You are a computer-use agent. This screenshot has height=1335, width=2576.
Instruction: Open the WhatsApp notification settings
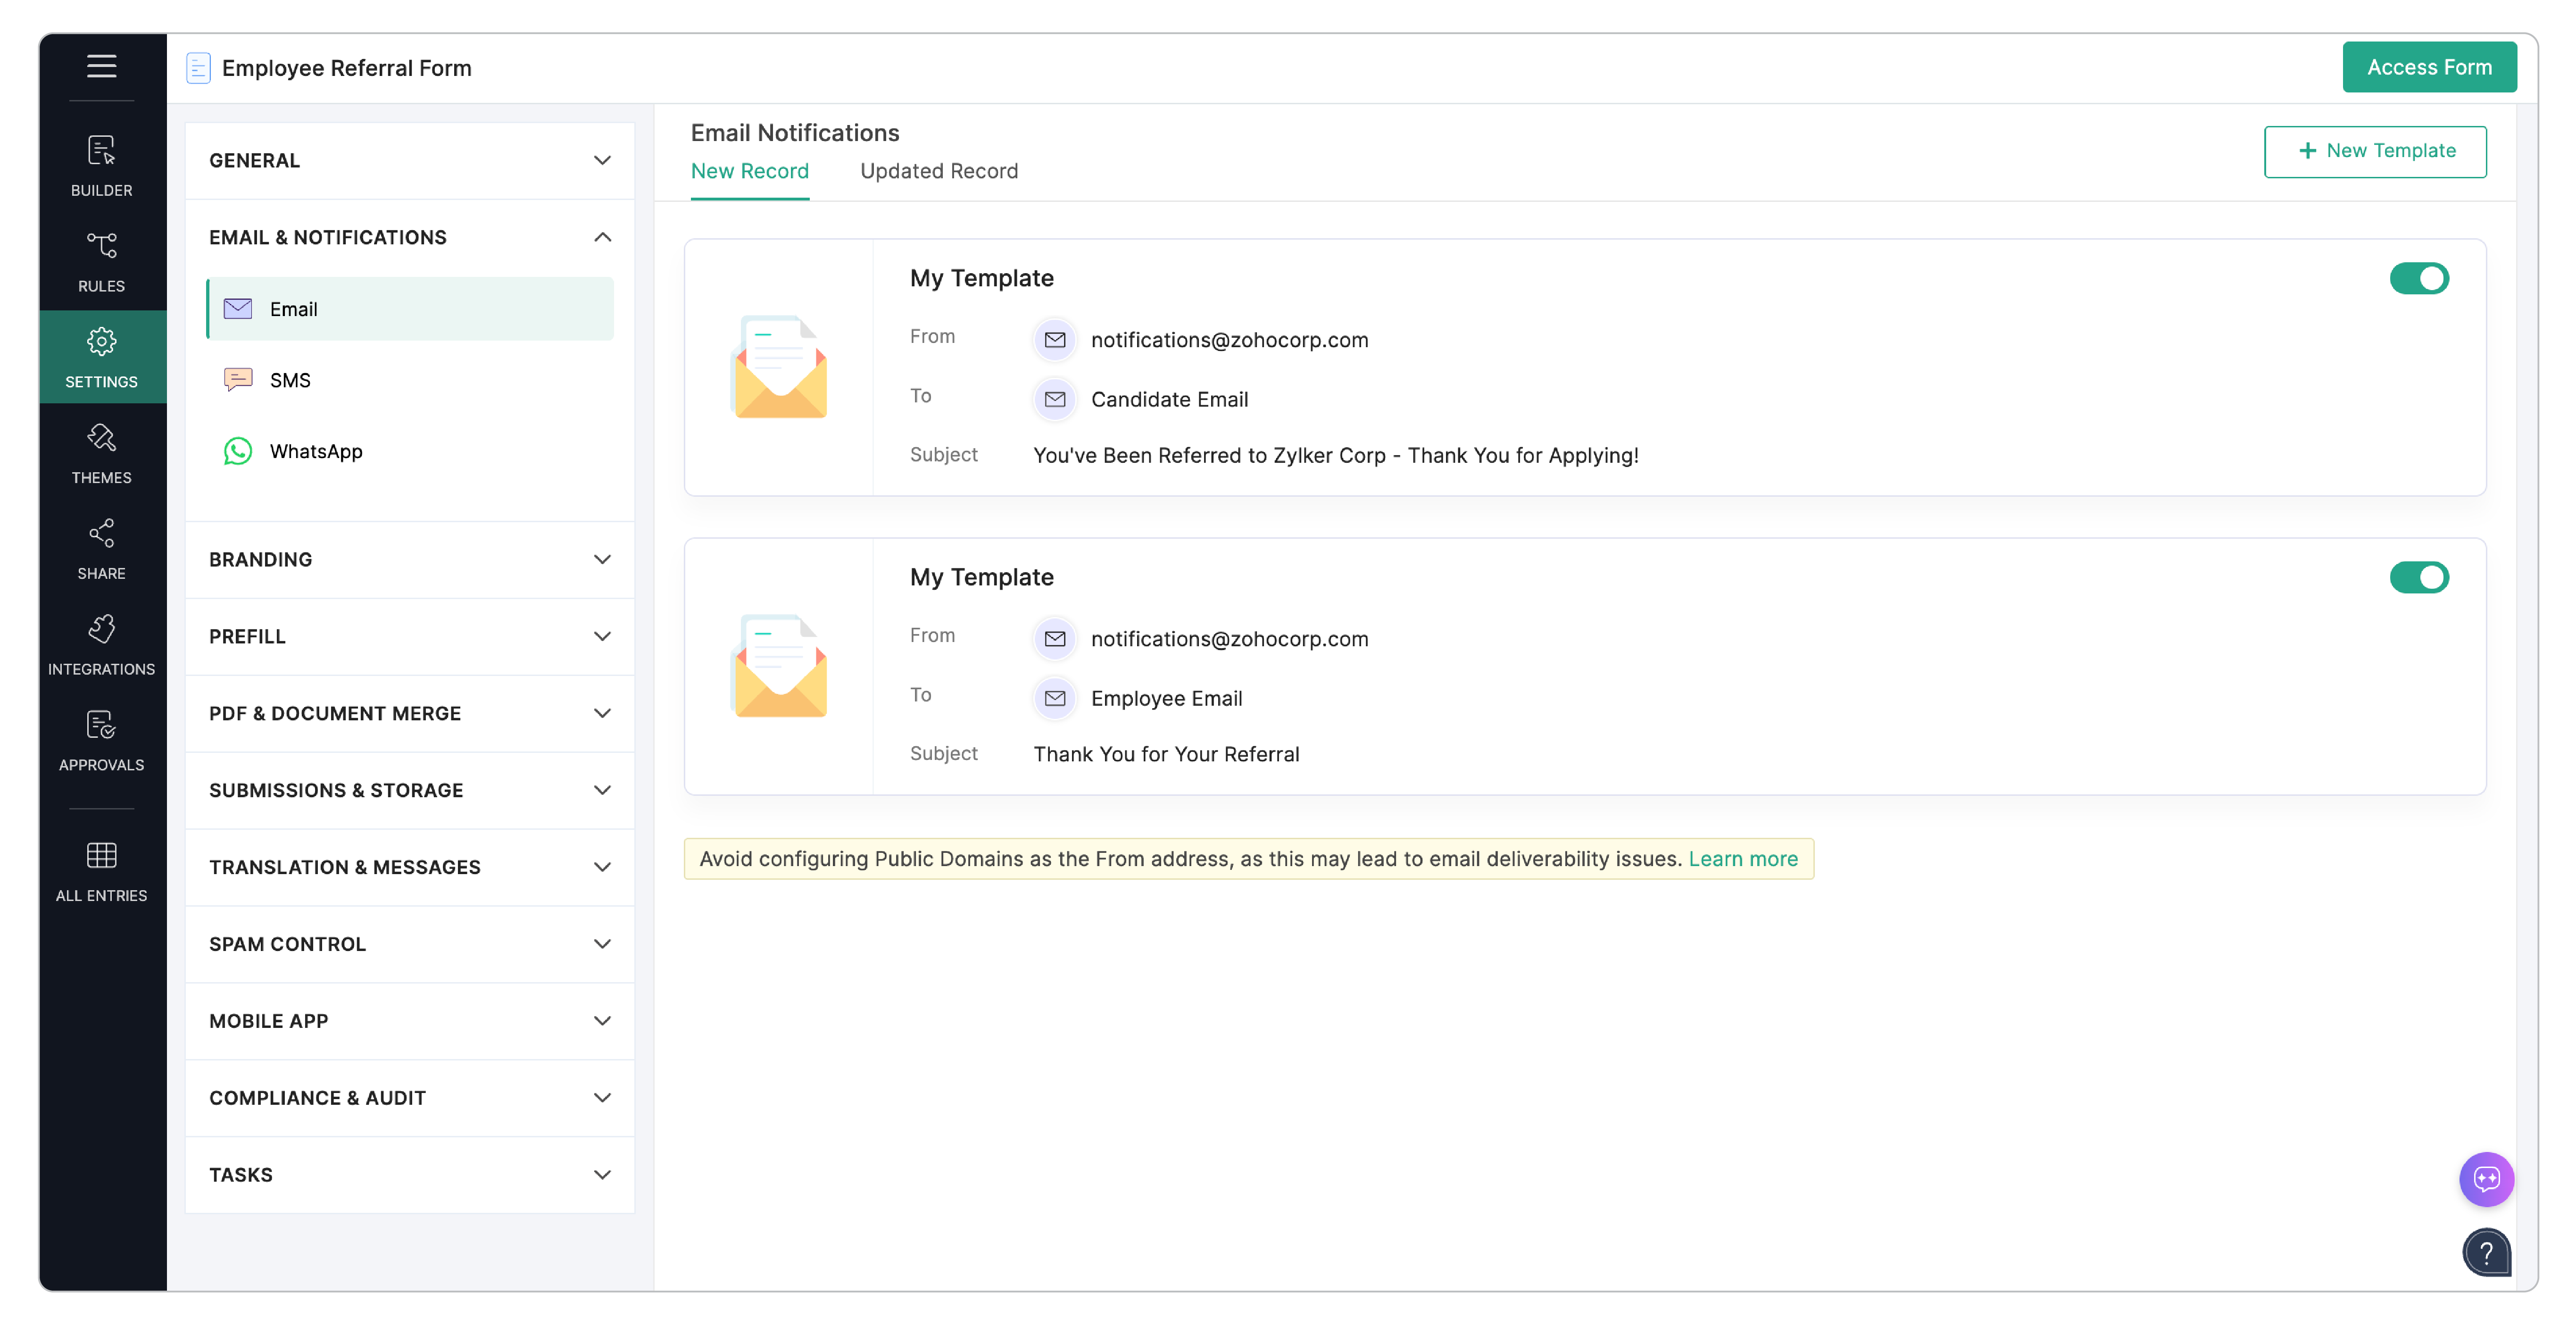point(315,451)
